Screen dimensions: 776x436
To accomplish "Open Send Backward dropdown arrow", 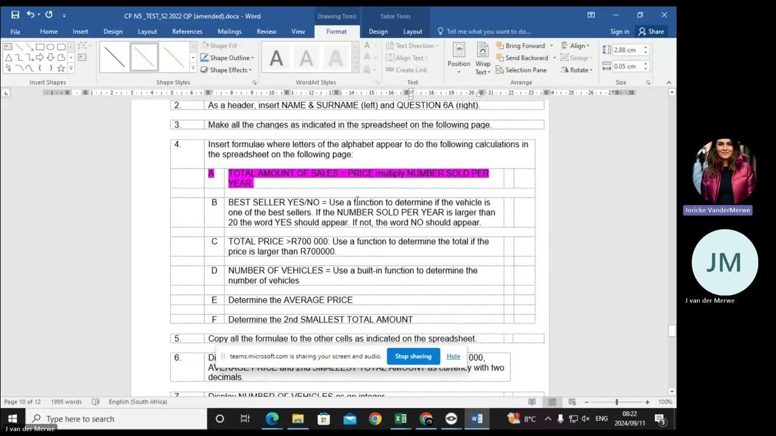I will (x=554, y=58).
